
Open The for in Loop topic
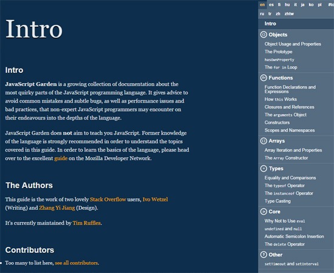tap(281, 67)
